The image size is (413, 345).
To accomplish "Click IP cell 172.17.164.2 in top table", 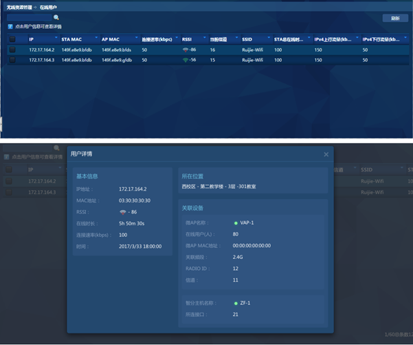I will click(42, 50).
